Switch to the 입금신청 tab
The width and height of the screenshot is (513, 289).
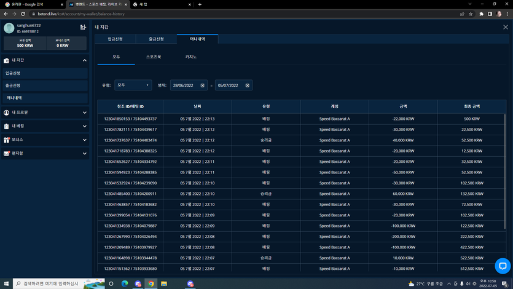tap(115, 39)
